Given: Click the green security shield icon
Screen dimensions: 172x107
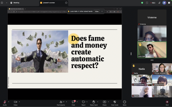Looking at the screenshot, I should 142,3.
